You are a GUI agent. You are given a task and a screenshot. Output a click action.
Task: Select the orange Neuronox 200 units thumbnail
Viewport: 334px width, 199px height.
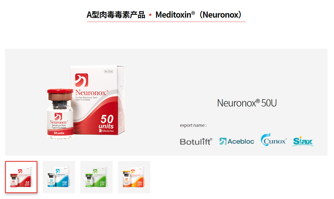(134, 177)
